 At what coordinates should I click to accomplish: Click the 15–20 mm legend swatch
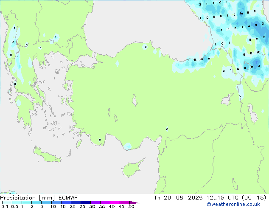coord(66,202)
